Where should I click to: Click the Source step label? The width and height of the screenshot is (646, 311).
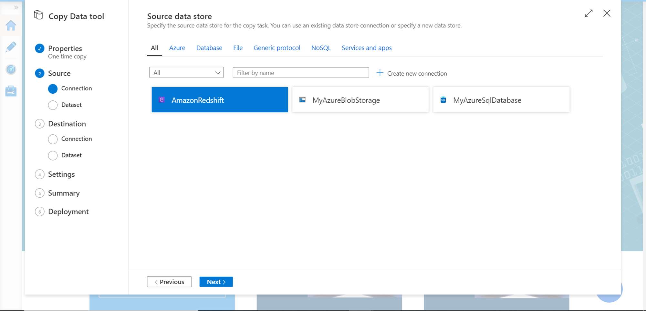[59, 73]
